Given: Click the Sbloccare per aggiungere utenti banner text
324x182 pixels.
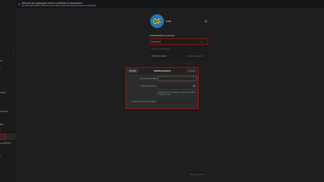Looking at the screenshot, I should pyautogui.click(x=52, y=3).
